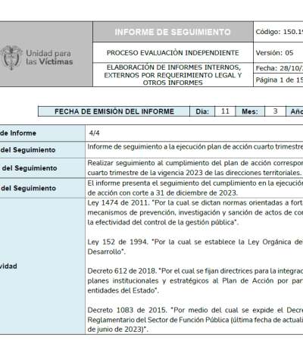Click 'El informe presenta el seguimiento' text

(x=195, y=183)
